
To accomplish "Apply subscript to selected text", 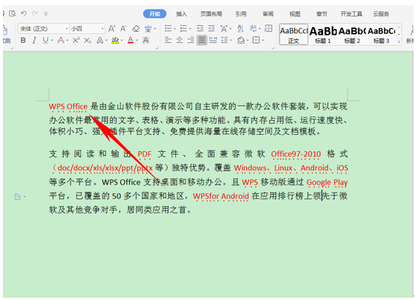I will point(88,41).
